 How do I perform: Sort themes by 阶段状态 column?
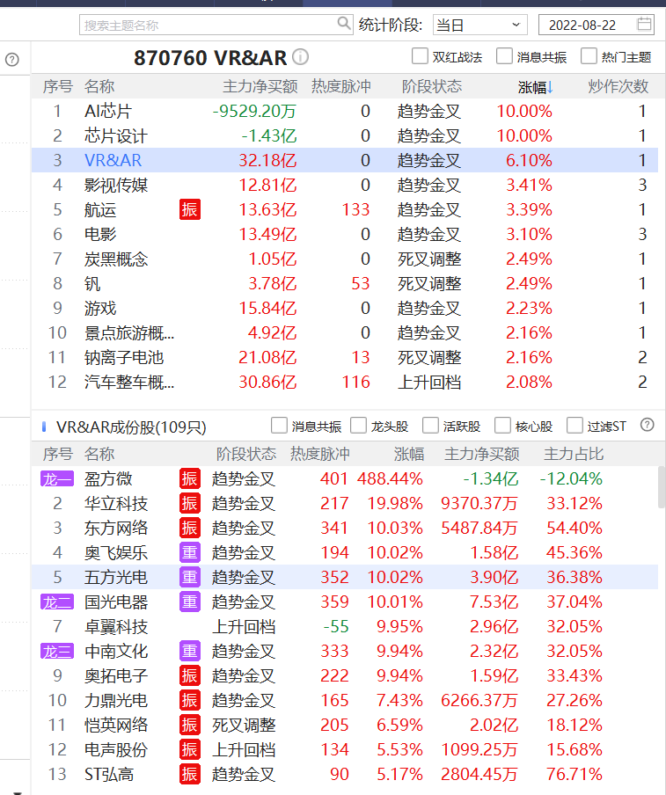point(432,87)
